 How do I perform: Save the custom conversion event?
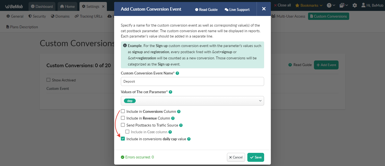pyautogui.click(x=255, y=157)
